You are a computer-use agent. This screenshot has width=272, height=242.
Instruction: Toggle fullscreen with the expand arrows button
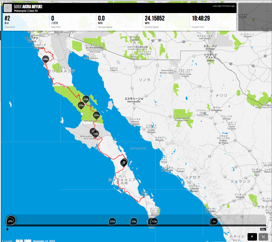click(263, 237)
